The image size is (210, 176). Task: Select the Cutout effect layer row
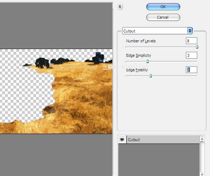click(x=163, y=140)
